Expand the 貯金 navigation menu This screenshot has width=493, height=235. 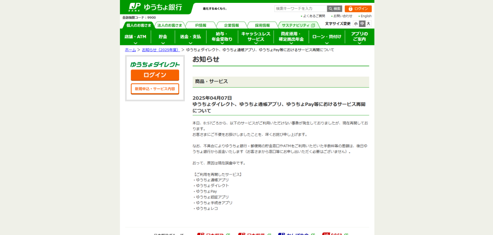(x=163, y=37)
